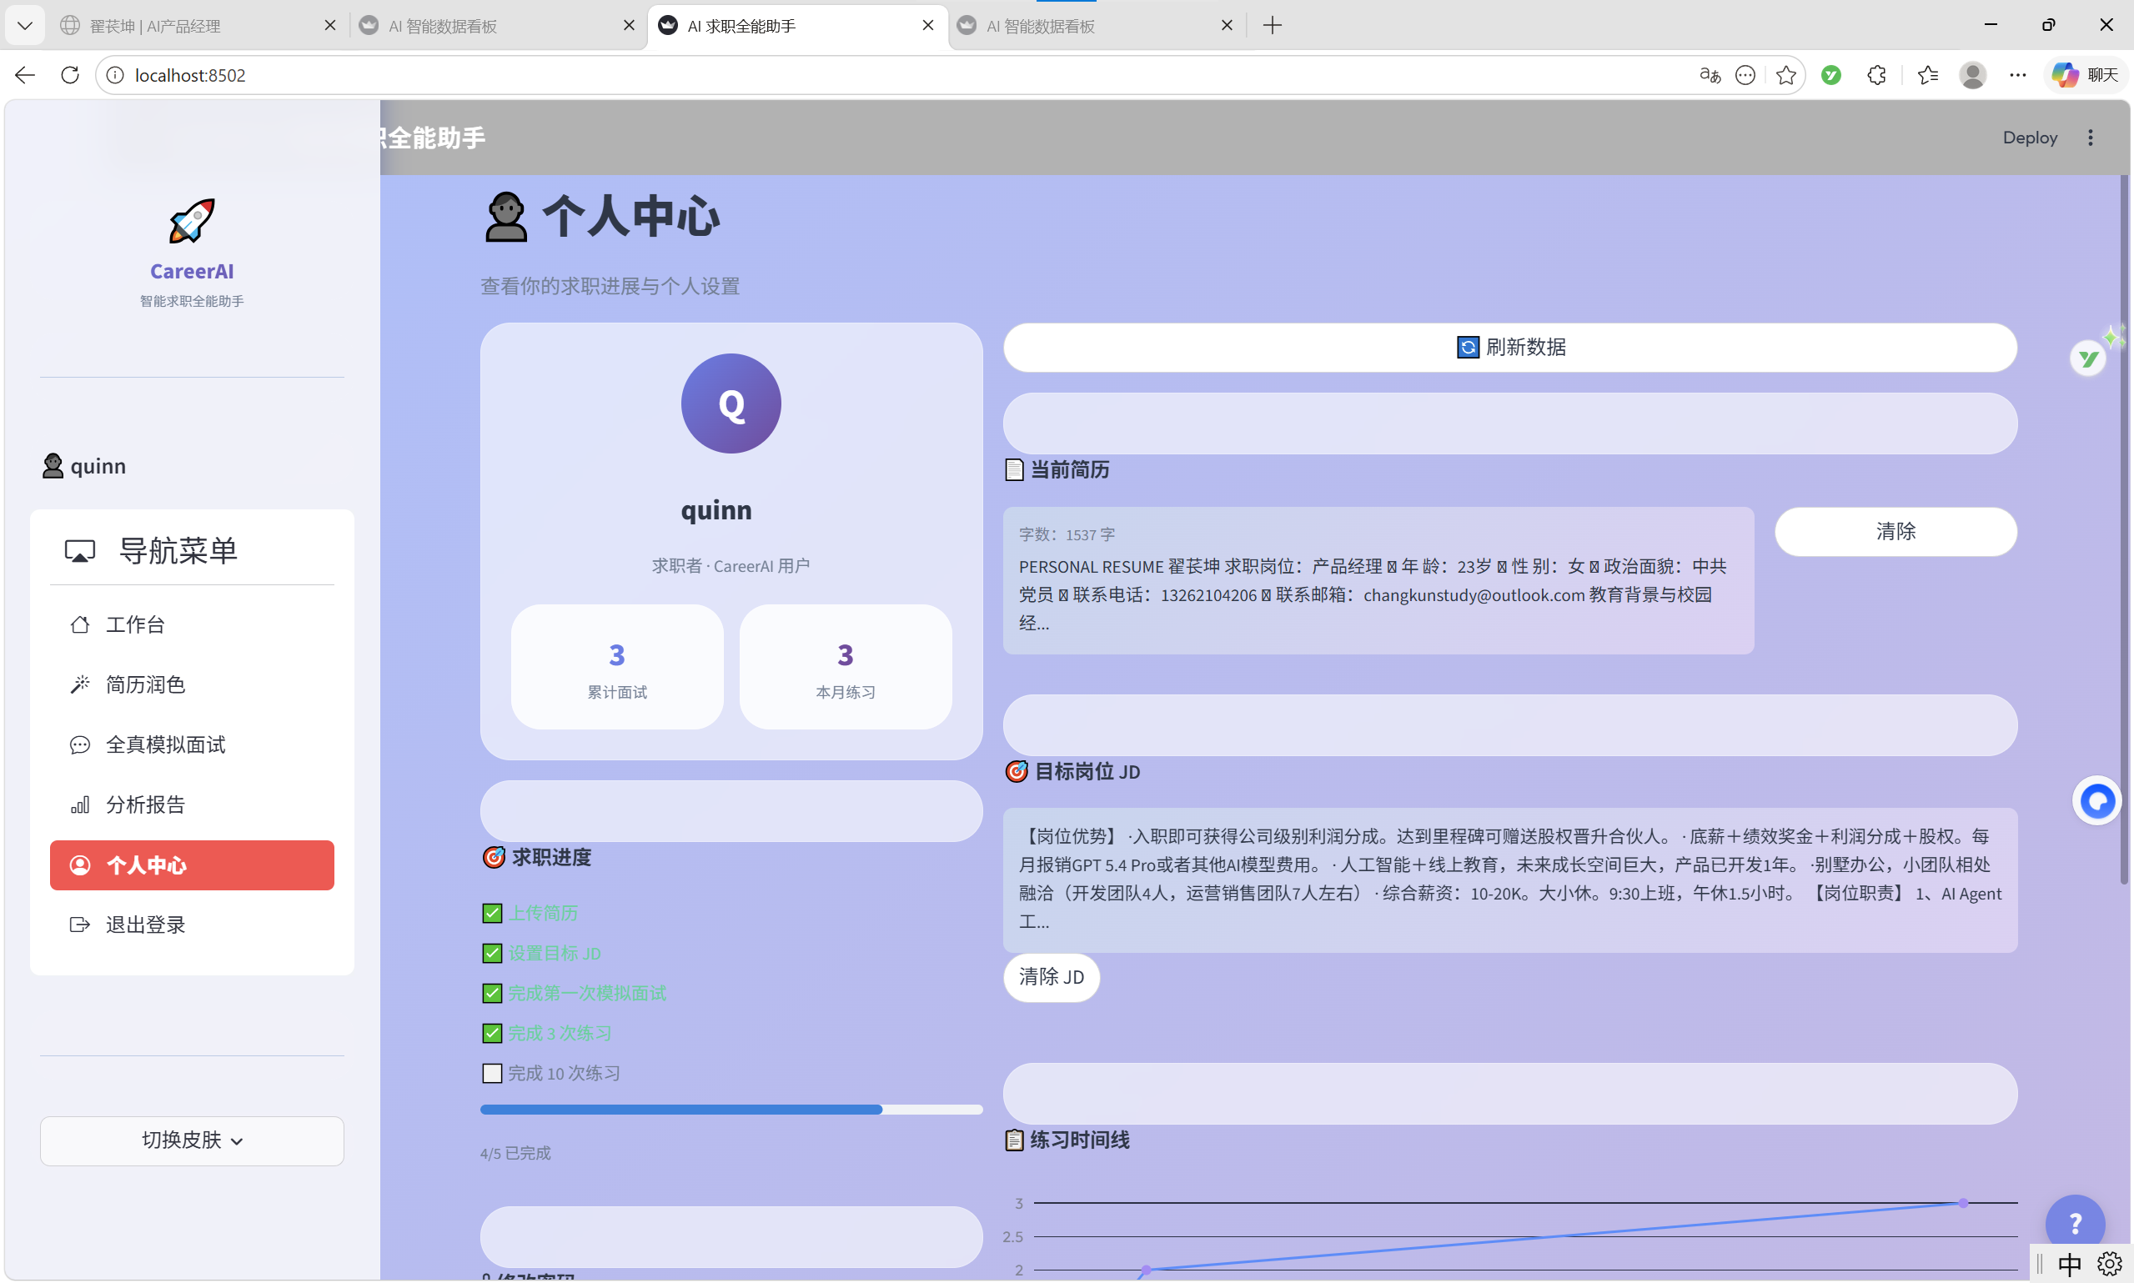Click the CareerAI rocket logo
The width and height of the screenshot is (2134, 1283).
[191, 221]
